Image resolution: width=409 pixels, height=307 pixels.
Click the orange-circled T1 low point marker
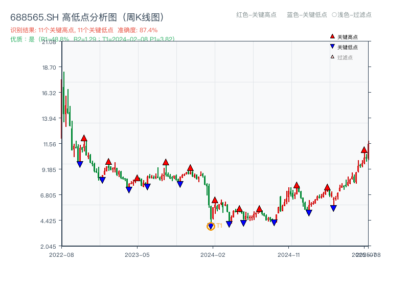[211, 226]
